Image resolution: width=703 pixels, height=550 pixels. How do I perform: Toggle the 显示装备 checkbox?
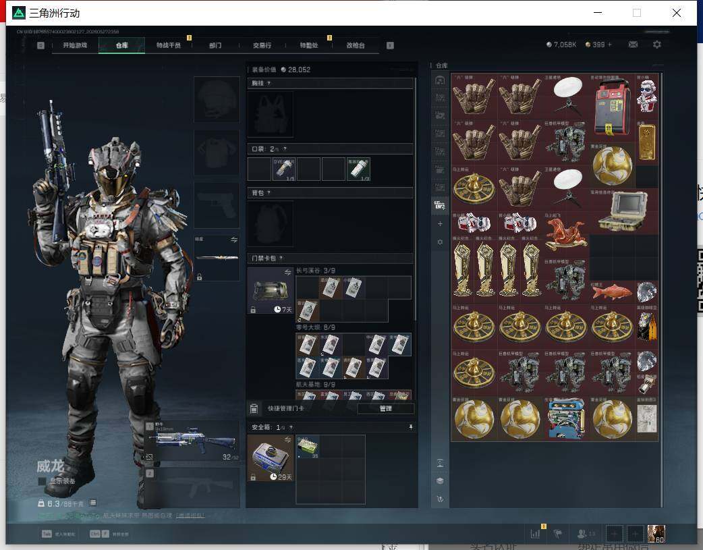pyautogui.click(x=42, y=481)
